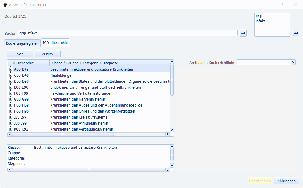This screenshot has width=303, height=188.
Task: Click the enter-arrow icon next to Suche field
Action: [243, 33]
